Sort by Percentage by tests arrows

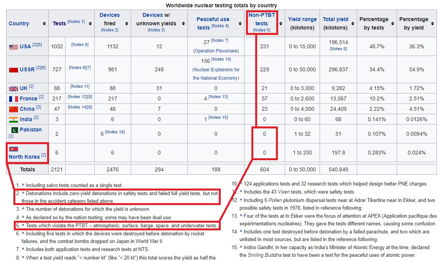click(x=393, y=24)
